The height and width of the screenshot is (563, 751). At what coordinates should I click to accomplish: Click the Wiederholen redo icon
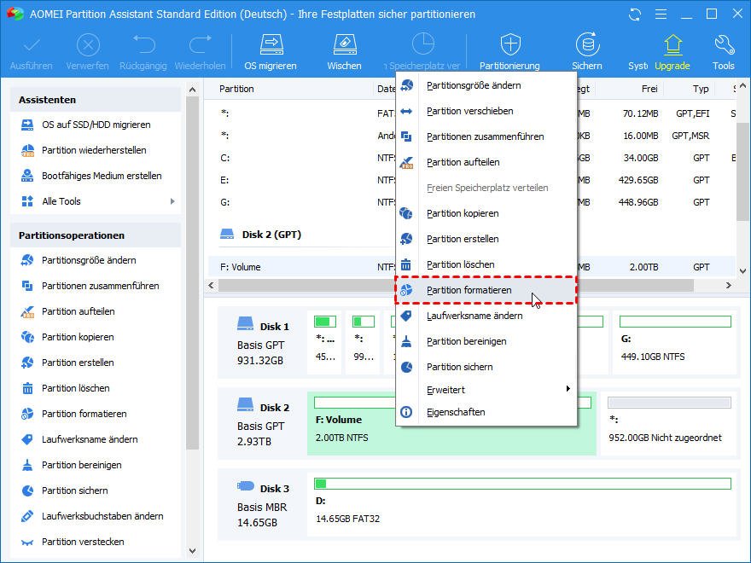point(201,45)
